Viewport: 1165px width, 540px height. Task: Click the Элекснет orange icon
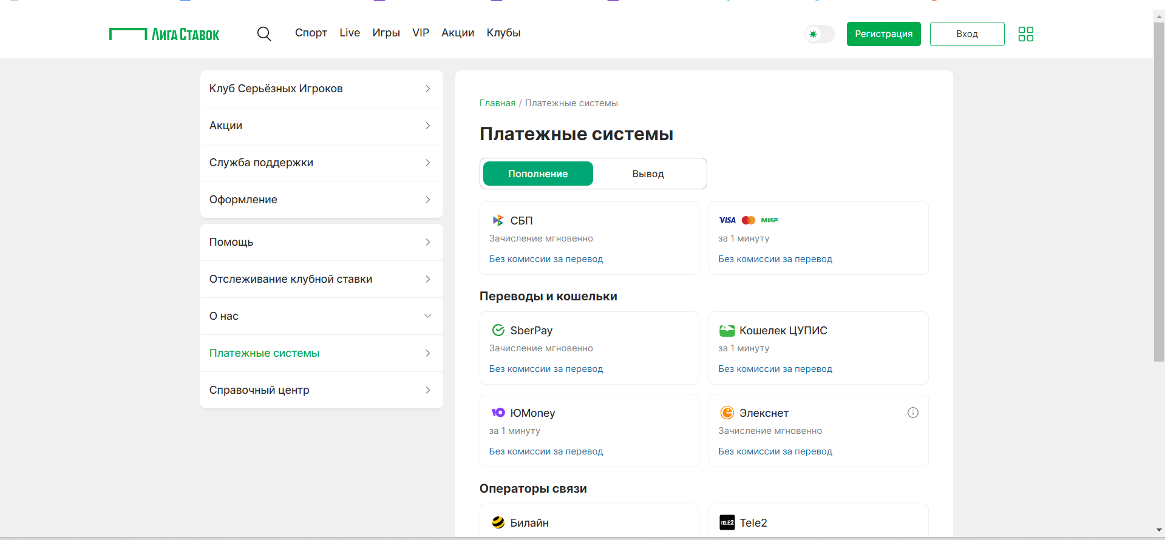727,413
